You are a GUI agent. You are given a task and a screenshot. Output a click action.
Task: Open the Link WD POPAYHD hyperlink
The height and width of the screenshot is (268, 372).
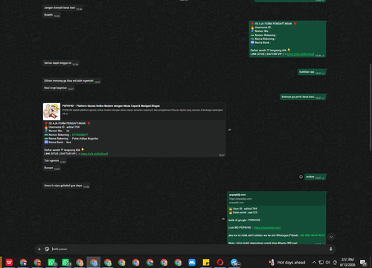tap(267, 228)
